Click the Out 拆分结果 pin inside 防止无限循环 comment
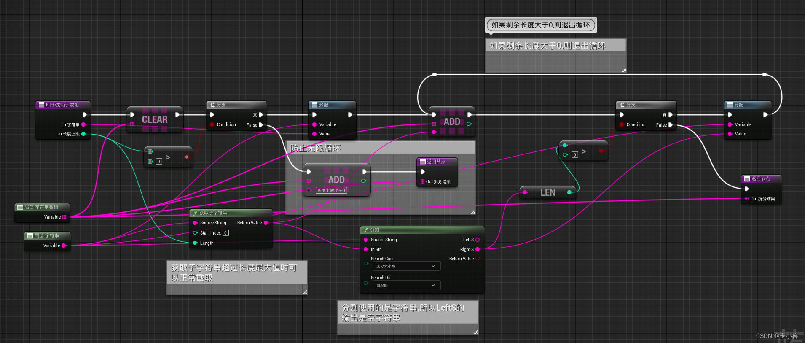The image size is (805, 343). click(x=422, y=181)
